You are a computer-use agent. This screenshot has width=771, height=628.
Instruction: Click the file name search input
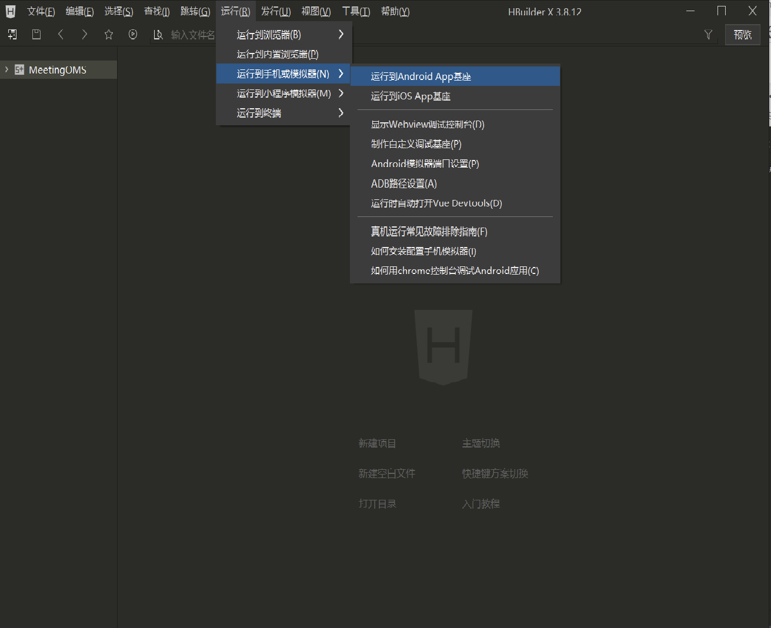tap(192, 35)
